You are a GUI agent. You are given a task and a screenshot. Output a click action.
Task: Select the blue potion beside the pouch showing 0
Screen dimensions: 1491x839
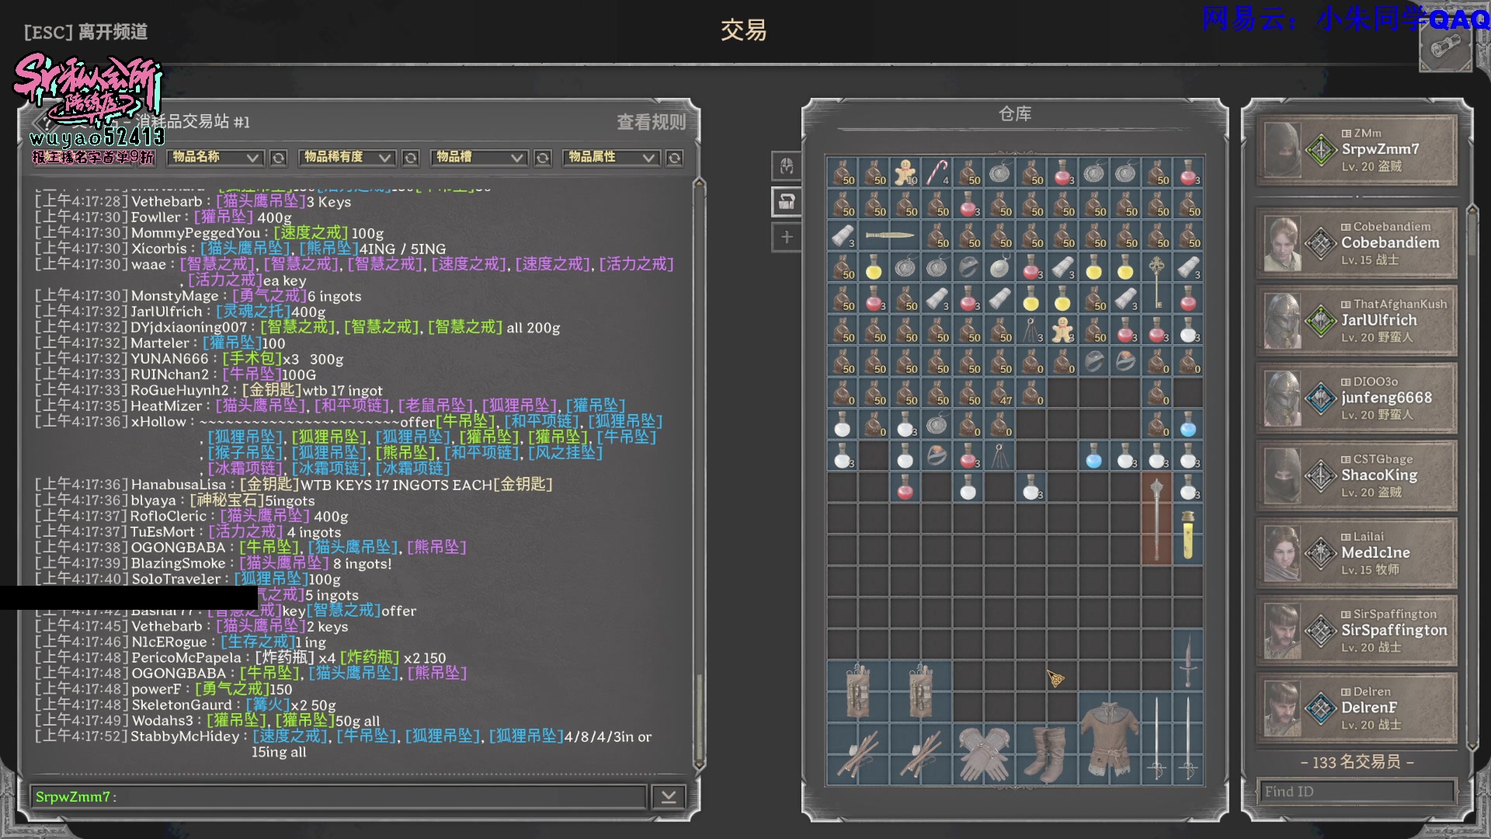1187,424
